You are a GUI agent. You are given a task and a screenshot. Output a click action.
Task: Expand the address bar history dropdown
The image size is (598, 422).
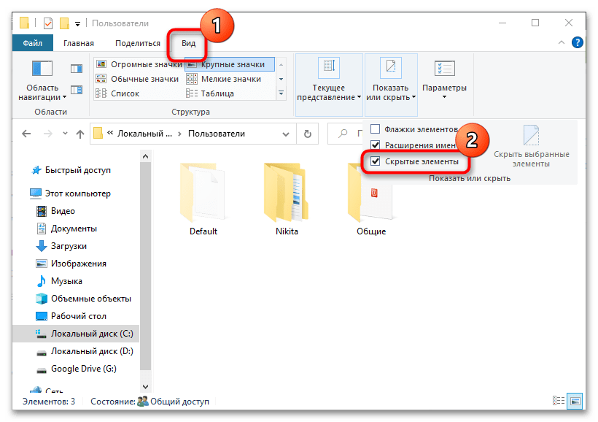point(286,134)
